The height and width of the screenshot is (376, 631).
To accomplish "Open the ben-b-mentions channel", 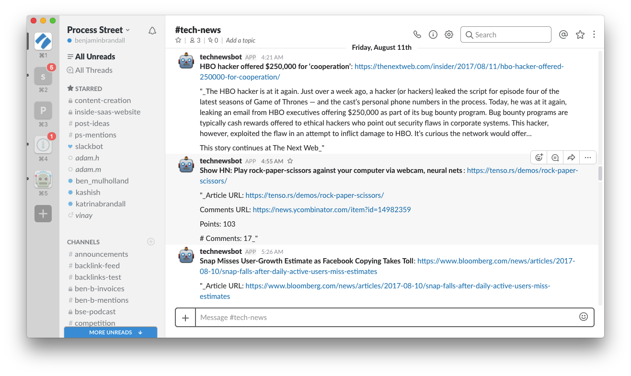I will click(102, 300).
